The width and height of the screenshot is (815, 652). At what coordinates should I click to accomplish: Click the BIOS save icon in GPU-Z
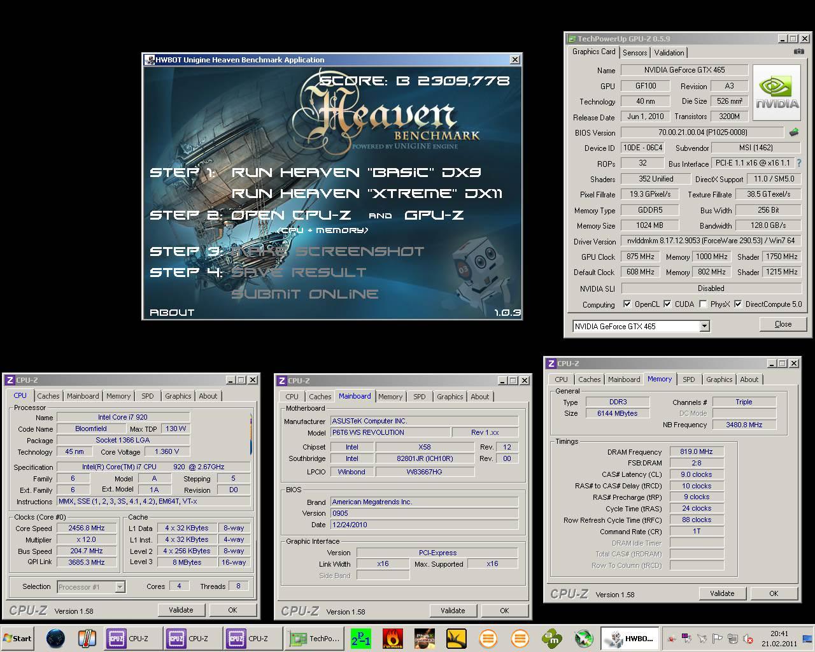click(794, 132)
